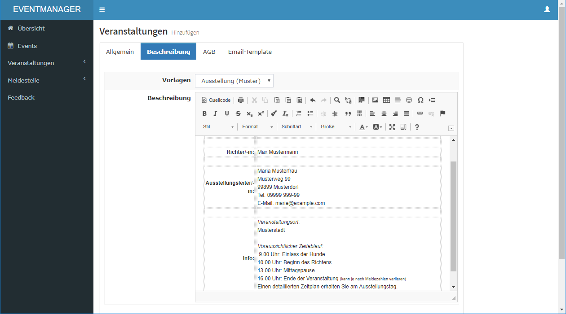The image size is (566, 314).
Task: Toggle italic formatting
Action: point(215,113)
